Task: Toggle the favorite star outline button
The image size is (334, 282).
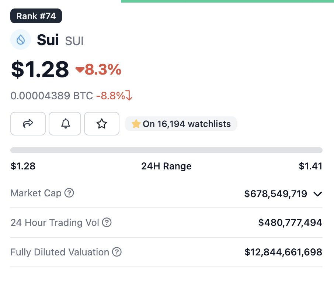Action: pyautogui.click(x=102, y=124)
